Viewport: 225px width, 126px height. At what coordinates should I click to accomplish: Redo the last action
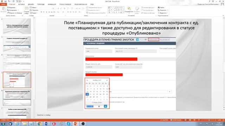pyautogui.click(x=13, y=1)
